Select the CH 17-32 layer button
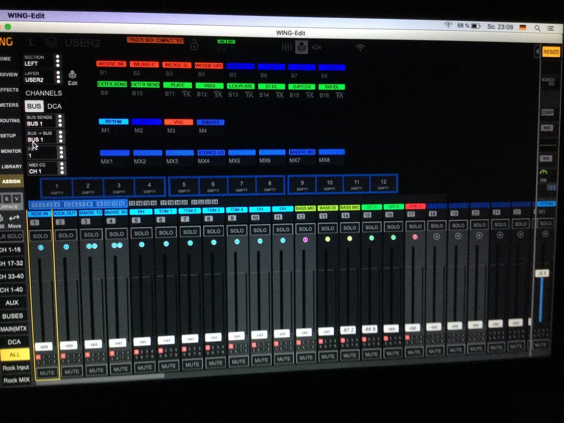 coord(11,263)
